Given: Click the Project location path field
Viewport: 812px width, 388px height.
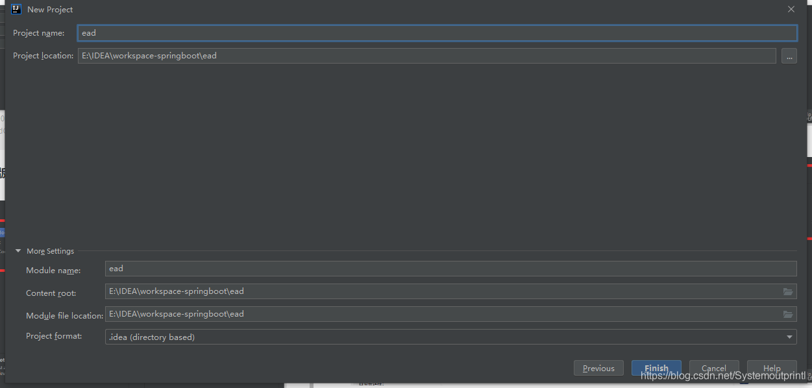Looking at the screenshot, I should (x=426, y=56).
